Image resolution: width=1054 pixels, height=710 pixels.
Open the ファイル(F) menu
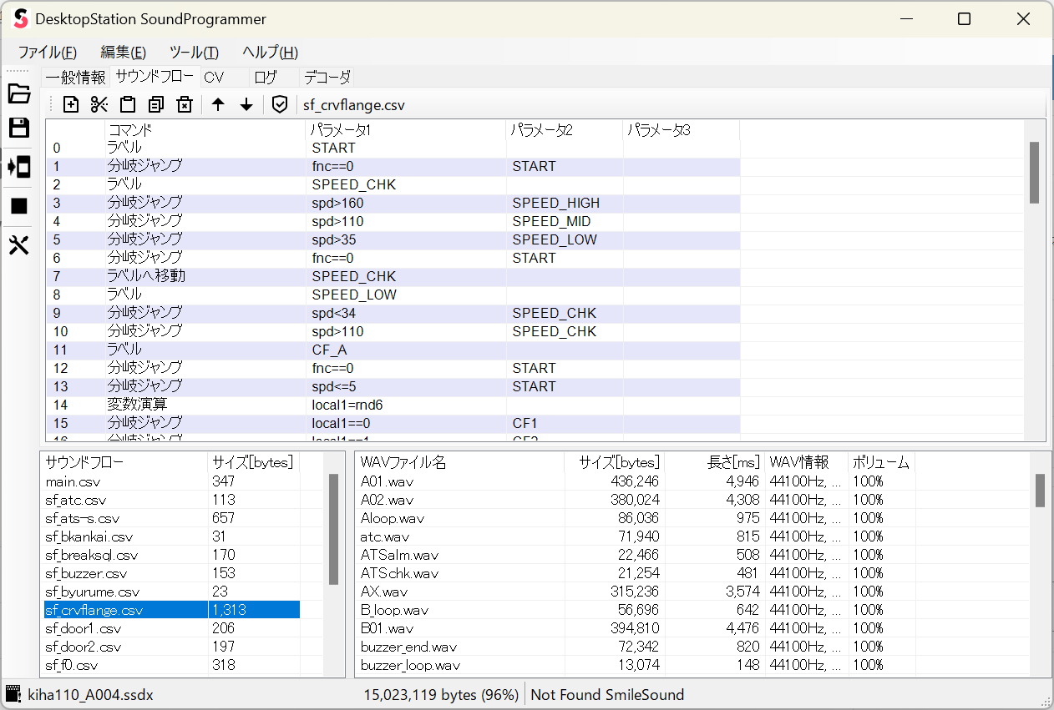pos(48,52)
